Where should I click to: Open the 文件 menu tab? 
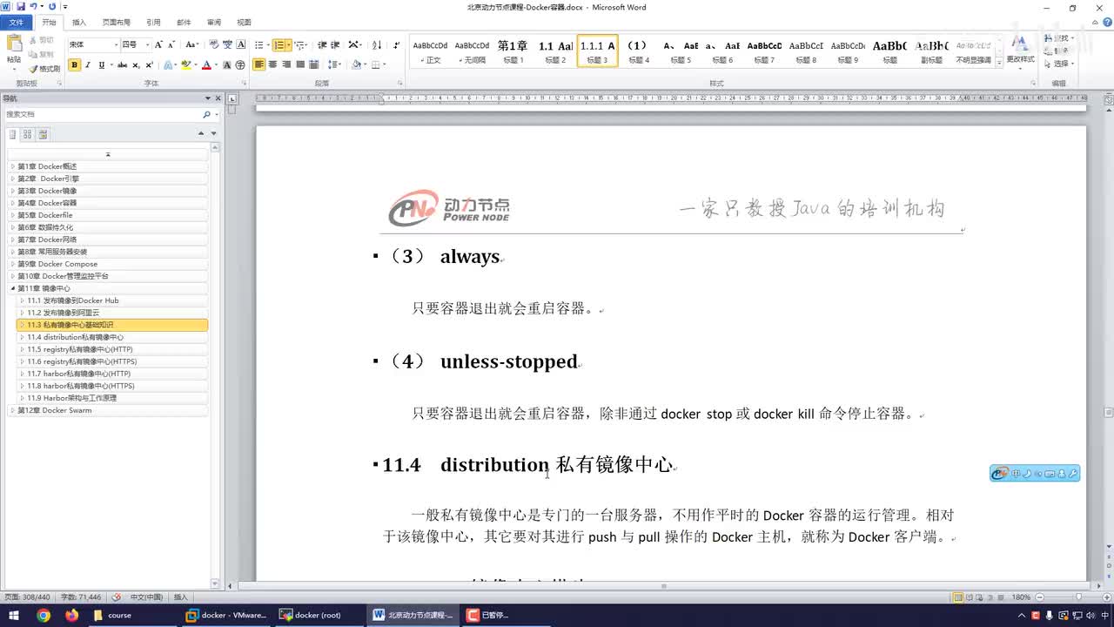pos(17,23)
